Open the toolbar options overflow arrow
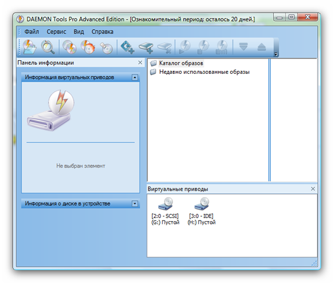The image size is (334, 283). 276,54
